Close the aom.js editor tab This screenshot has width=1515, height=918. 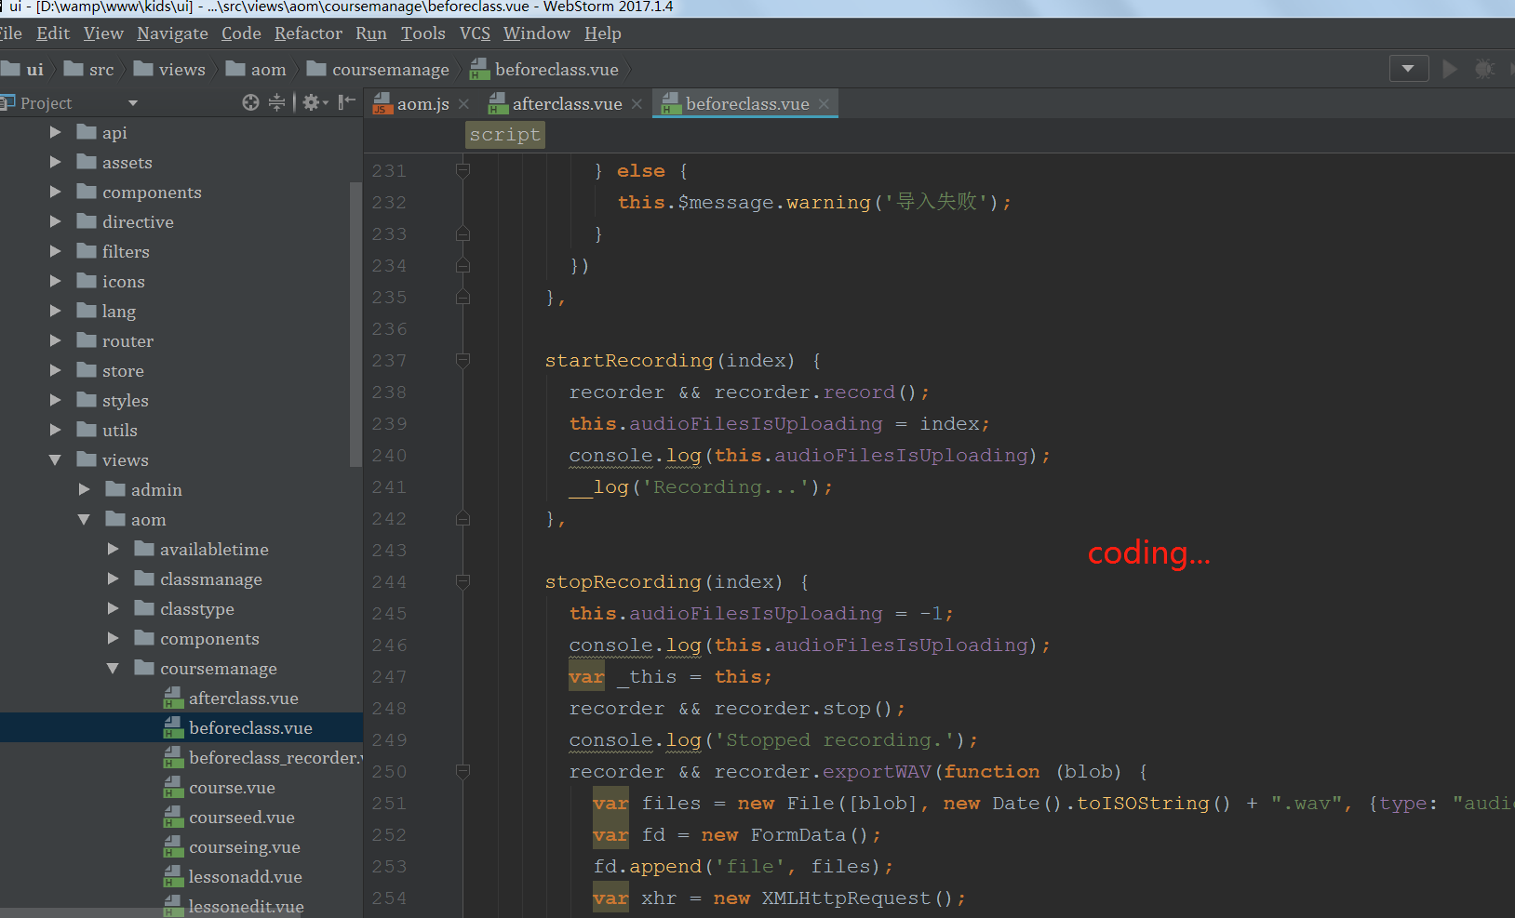463,104
